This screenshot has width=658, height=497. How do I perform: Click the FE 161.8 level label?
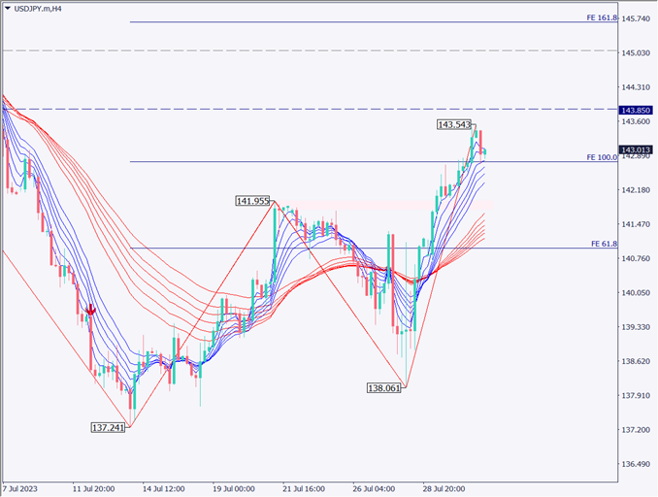(602, 17)
